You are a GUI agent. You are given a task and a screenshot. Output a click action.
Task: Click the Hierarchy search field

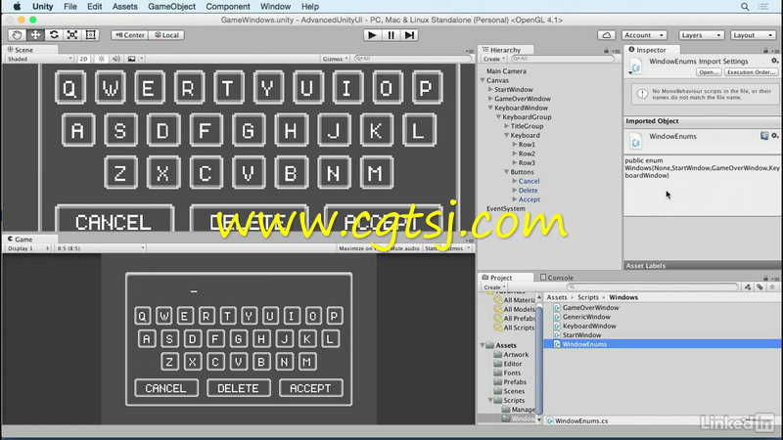563,59
